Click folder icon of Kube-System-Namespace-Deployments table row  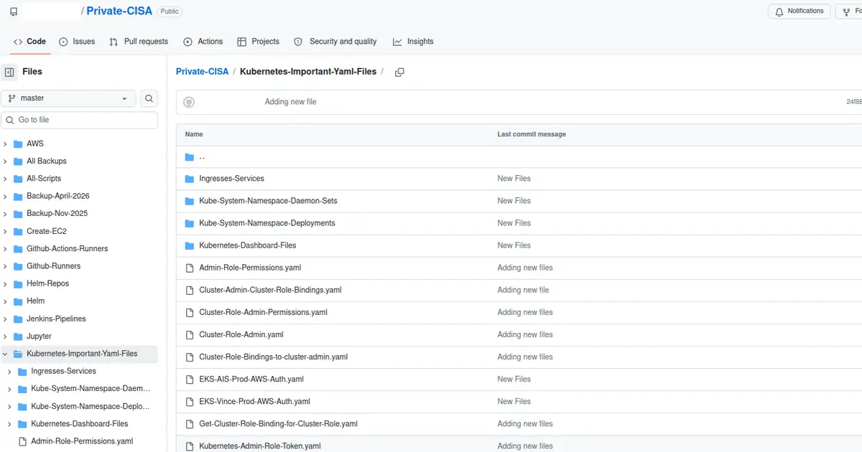[190, 223]
